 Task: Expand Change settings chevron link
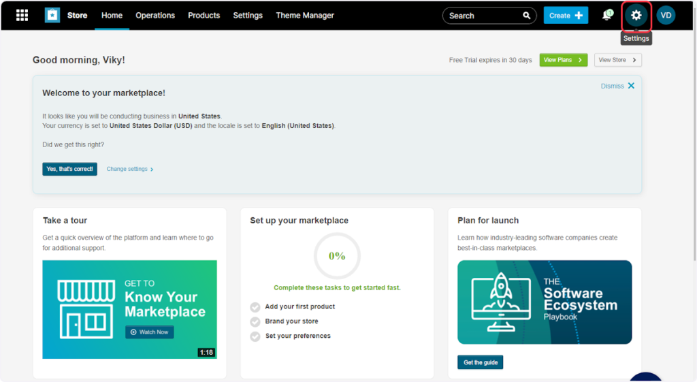[130, 169]
